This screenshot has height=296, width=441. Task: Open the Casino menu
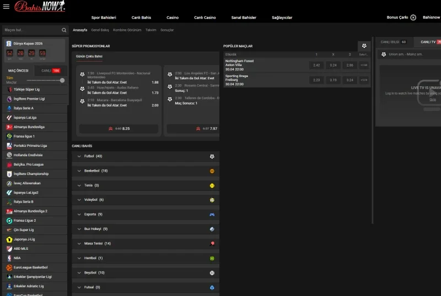point(173,18)
